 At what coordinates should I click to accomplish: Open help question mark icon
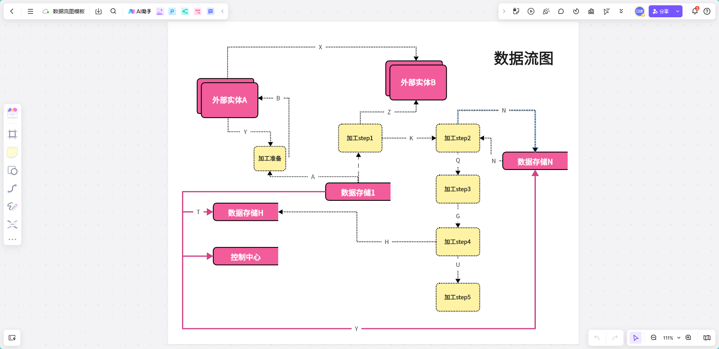pyautogui.click(x=707, y=11)
